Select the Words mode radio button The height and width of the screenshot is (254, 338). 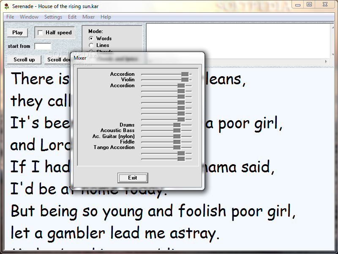91,39
